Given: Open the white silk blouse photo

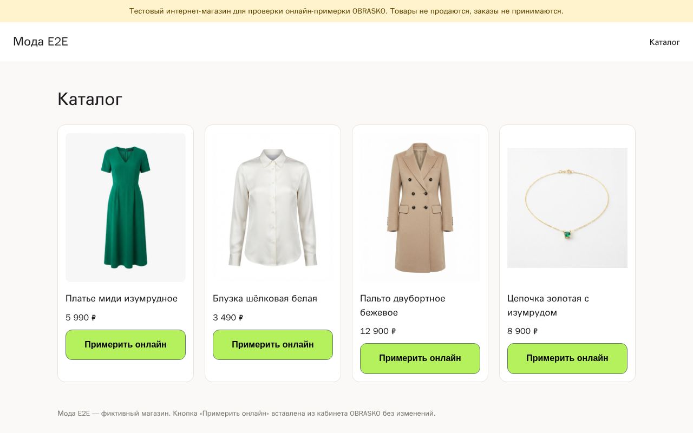Looking at the screenshot, I should point(273,207).
